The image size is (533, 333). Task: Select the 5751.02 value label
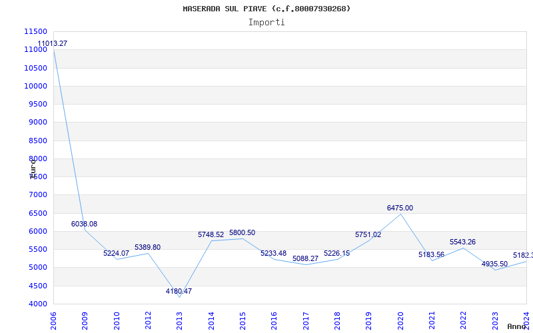point(368,234)
